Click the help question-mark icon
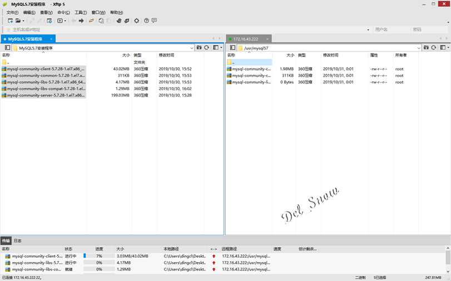This screenshot has width=451, height=281. [146, 21]
